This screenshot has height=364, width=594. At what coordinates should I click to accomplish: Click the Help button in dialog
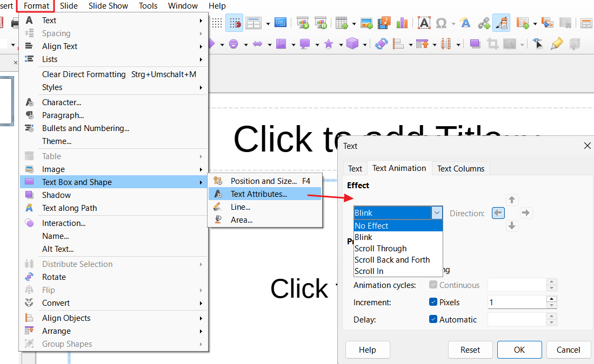point(368,349)
